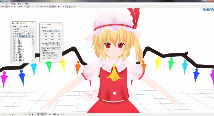Viewport: 214px width, 116px height.
Task: Click the 重1 button beside 中心座標
Action: 54,43
